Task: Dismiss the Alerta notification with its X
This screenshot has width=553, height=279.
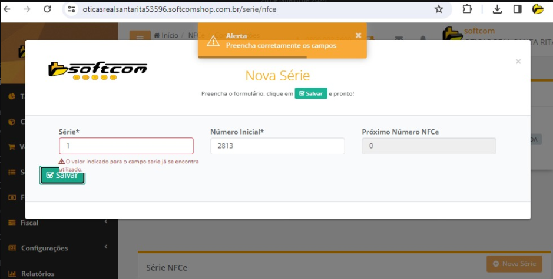Action: tap(358, 35)
